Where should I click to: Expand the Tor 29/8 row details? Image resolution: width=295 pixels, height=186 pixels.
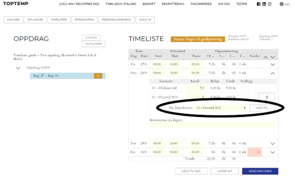tap(273, 144)
